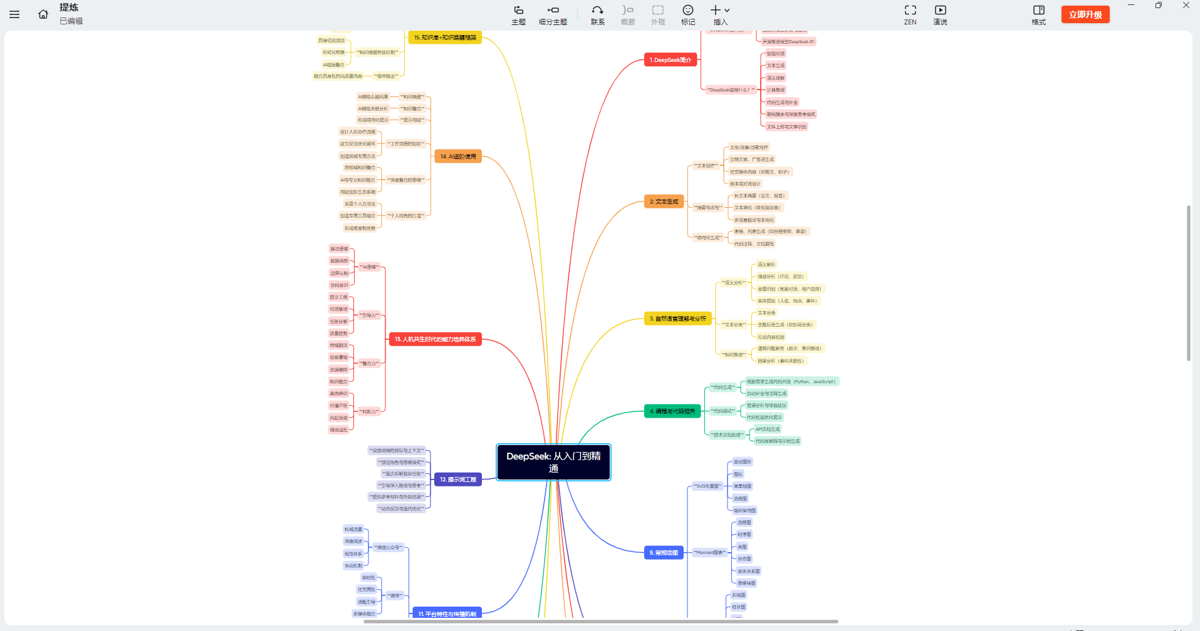Viewport: 1200px width, 631px height.
Task: Select topic 5. 常规绘图
Action: (x=664, y=553)
